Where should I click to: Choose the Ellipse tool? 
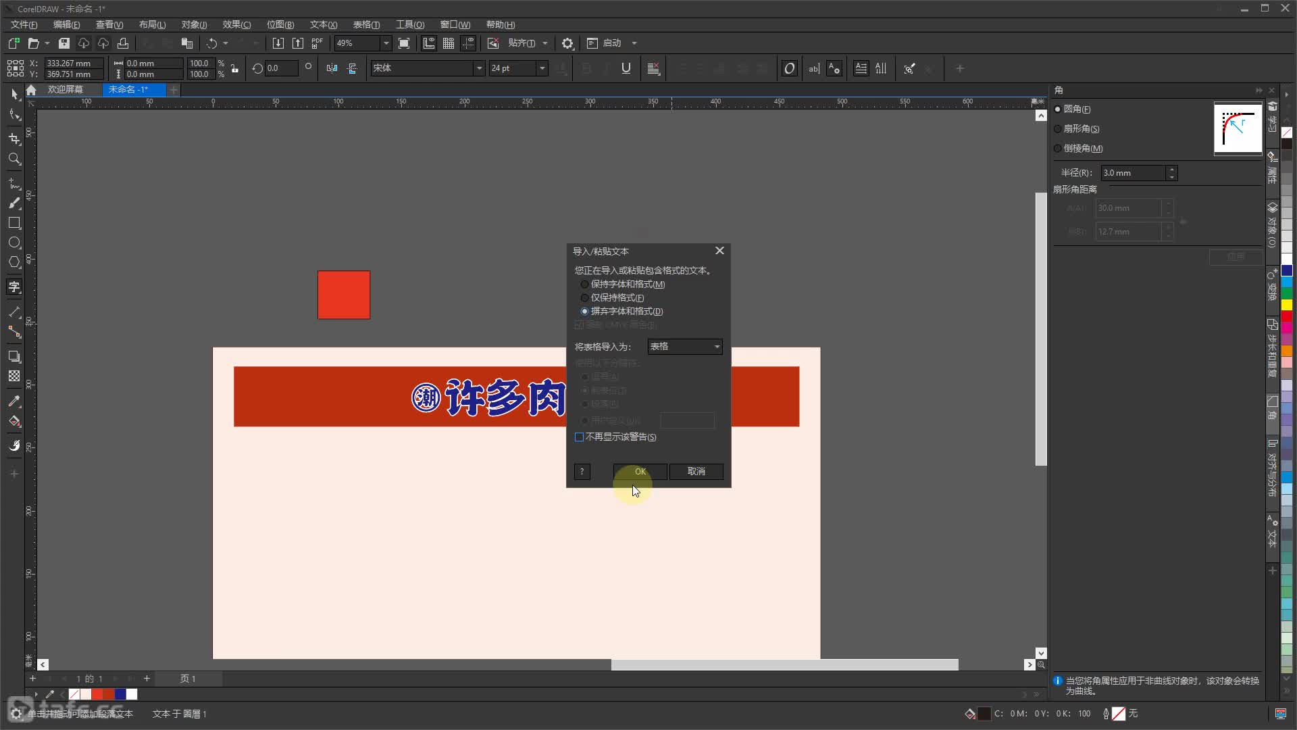14,243
